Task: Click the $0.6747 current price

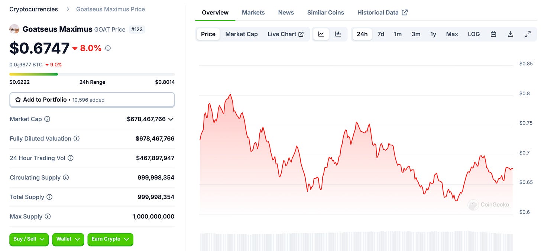Action: (39, 48)
